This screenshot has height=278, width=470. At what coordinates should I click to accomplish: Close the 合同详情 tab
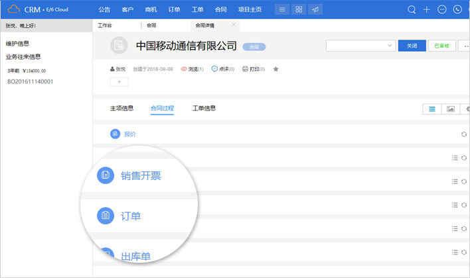coord(233,24)
